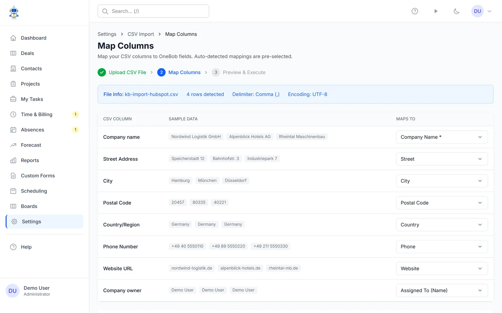Open the Phone mapping dropdown
Viewport: 502px width, 313px height.
tap(442, 247)
